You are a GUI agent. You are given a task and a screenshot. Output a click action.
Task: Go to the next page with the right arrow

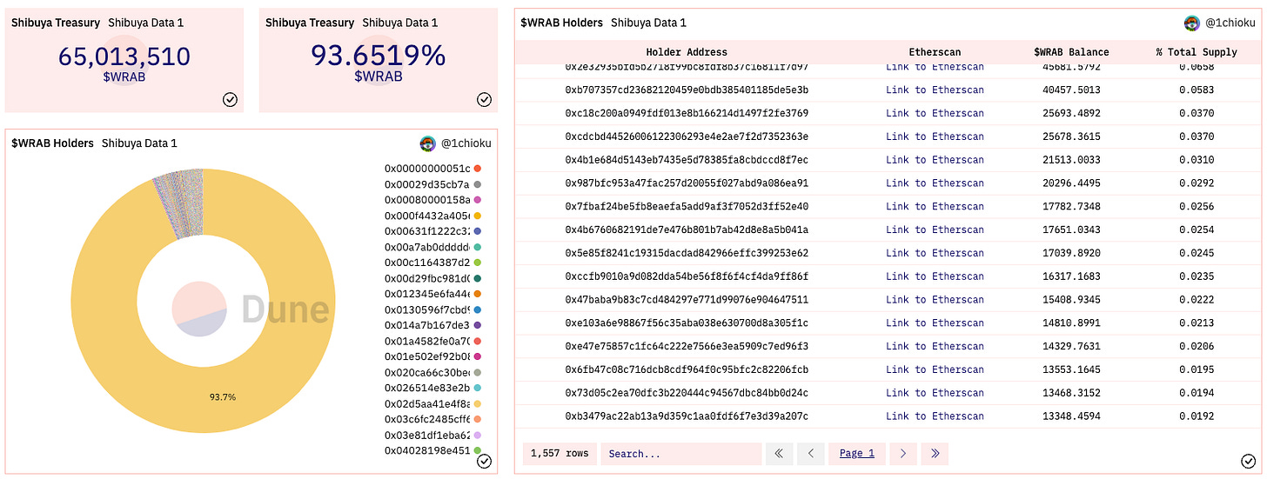point(903,453)
